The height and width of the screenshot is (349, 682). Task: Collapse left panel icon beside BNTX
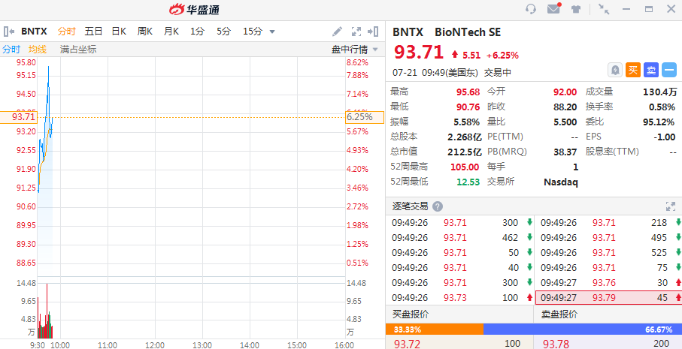tap(9, 32)
